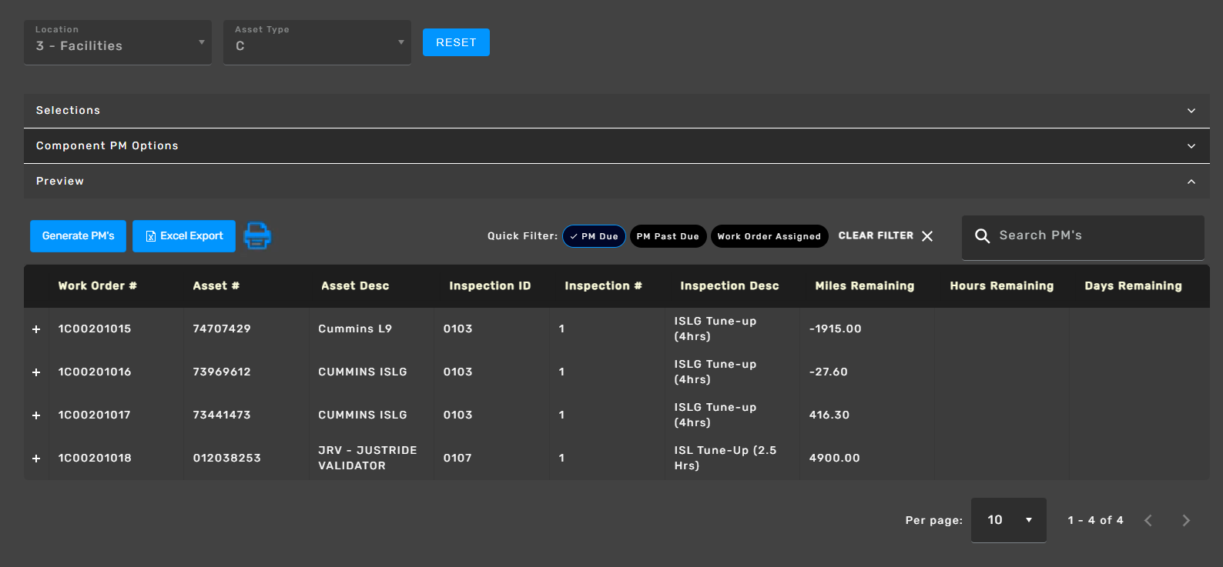Click the Search PM's input field

point(1094,236)
